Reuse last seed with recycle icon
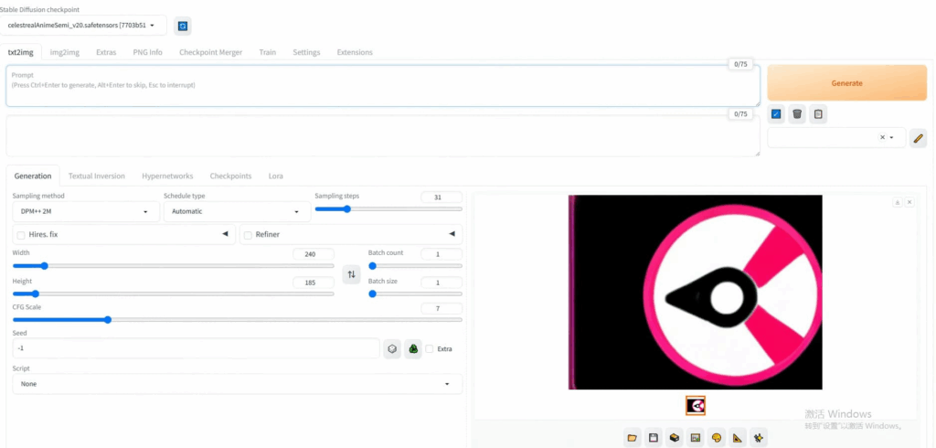The height and width of the screenshot is (448, 936). [x=413, y=348]
